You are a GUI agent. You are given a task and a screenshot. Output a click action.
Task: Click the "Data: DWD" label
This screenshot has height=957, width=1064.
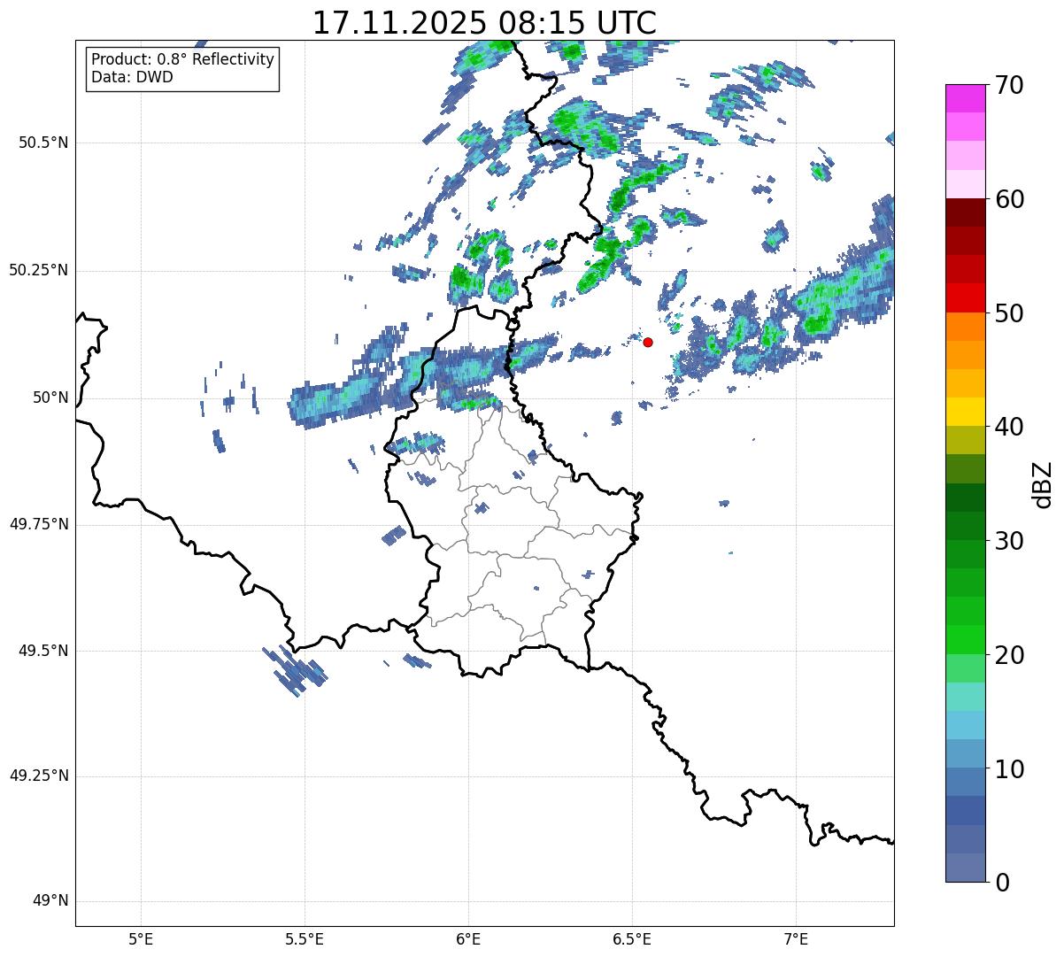132,77
